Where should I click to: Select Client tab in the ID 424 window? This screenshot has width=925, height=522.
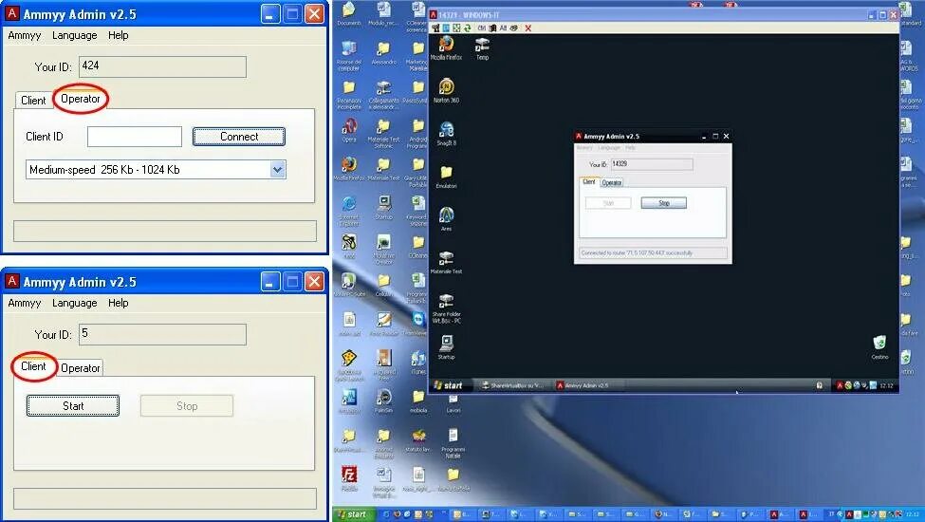pos(33,101)
